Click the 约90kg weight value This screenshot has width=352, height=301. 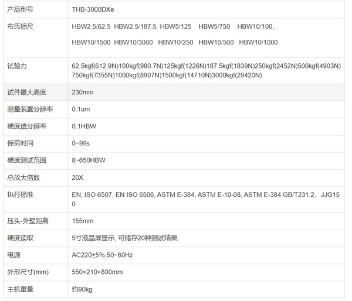point(82,289)
